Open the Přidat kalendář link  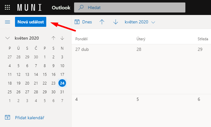click(29, 118)
